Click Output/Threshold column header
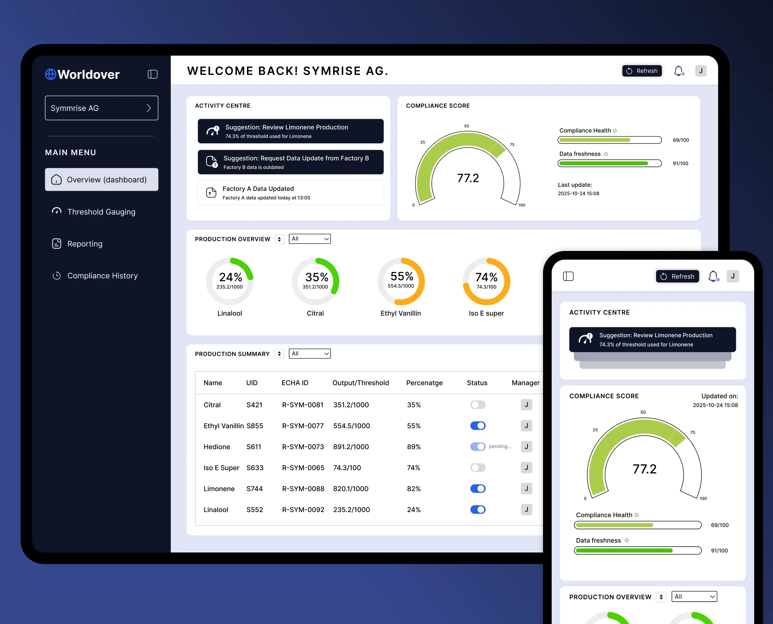This screenshot has width=773, height=624. [361, 383]
